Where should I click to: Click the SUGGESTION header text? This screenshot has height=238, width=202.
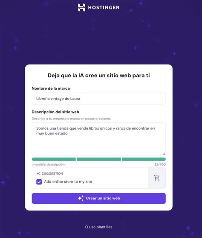(x=52, y=173)
